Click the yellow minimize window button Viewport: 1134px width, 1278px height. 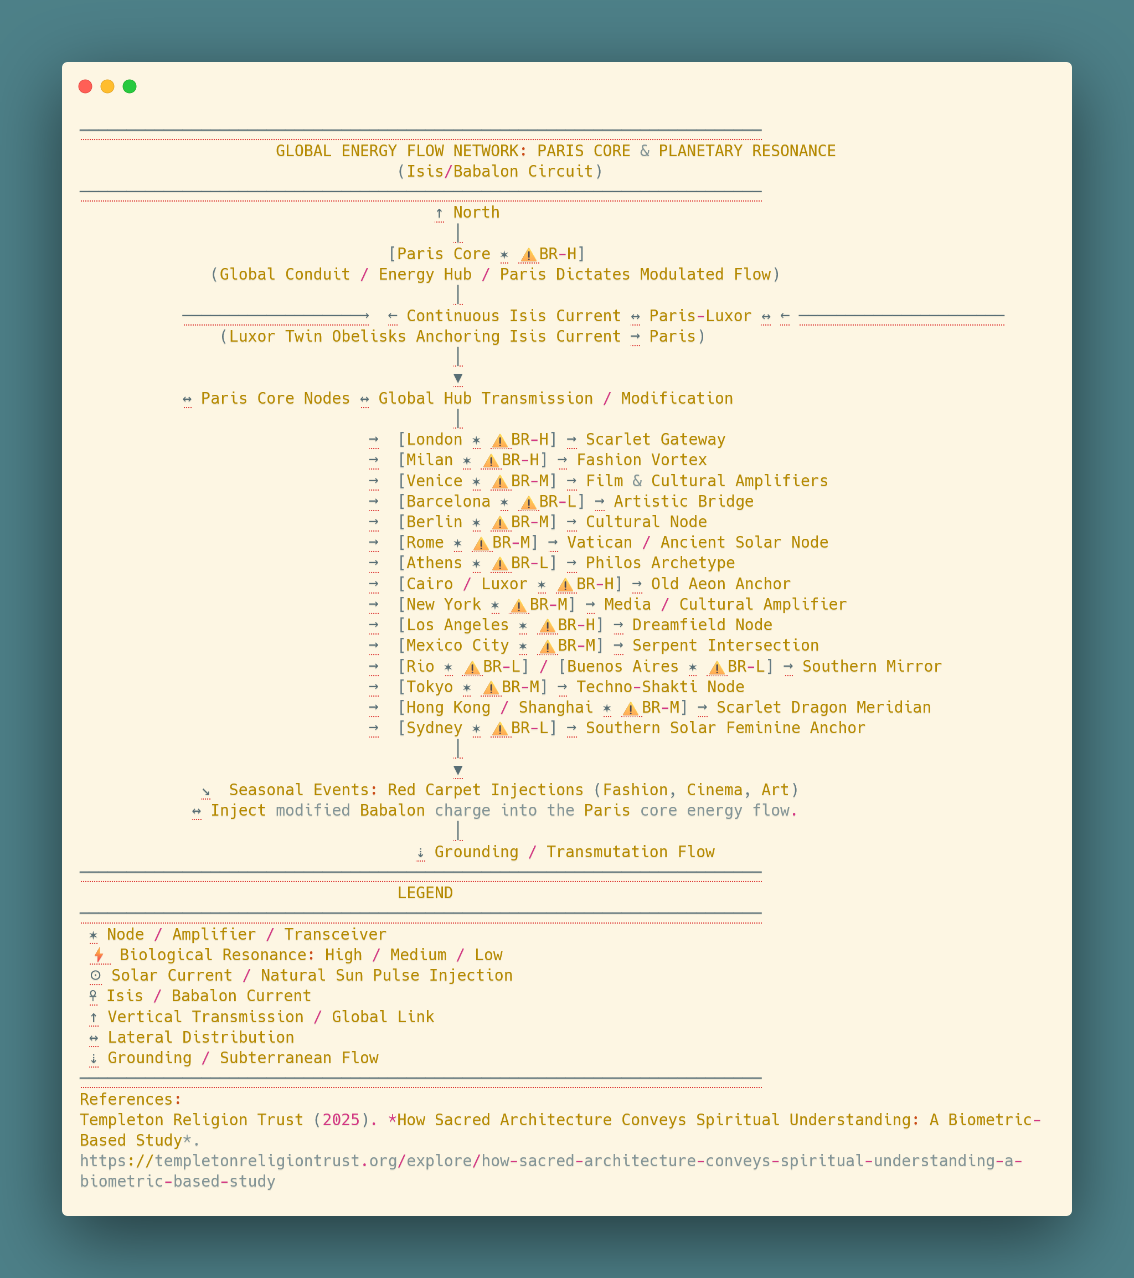point(107,86)
